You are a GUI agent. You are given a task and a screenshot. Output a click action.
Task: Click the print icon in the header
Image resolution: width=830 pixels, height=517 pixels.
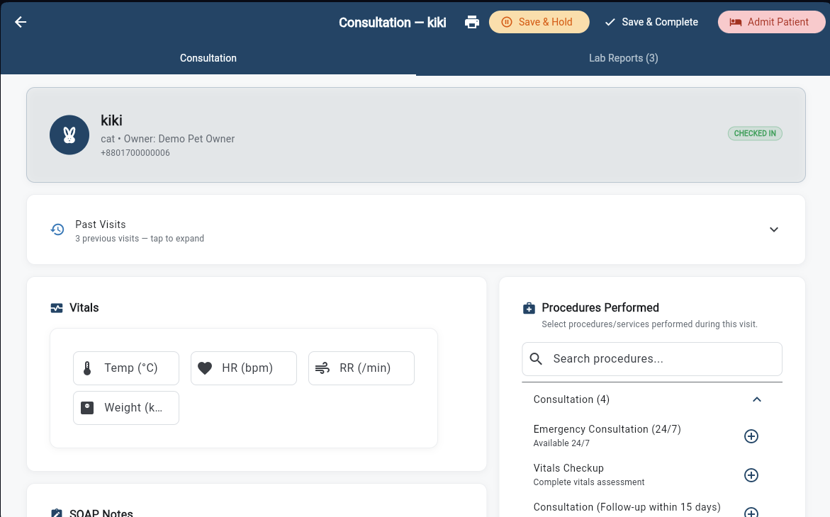[x=471, y=22]
